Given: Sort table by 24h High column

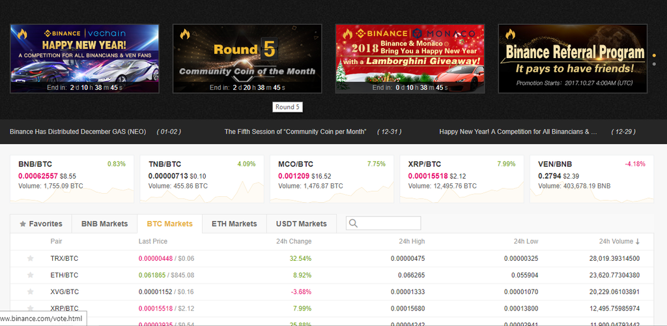Looking at the screenshot, I should (412, 241).
